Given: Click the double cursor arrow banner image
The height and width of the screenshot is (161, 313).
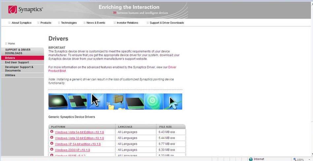Looking at the screenshot, I should (173, 101).
